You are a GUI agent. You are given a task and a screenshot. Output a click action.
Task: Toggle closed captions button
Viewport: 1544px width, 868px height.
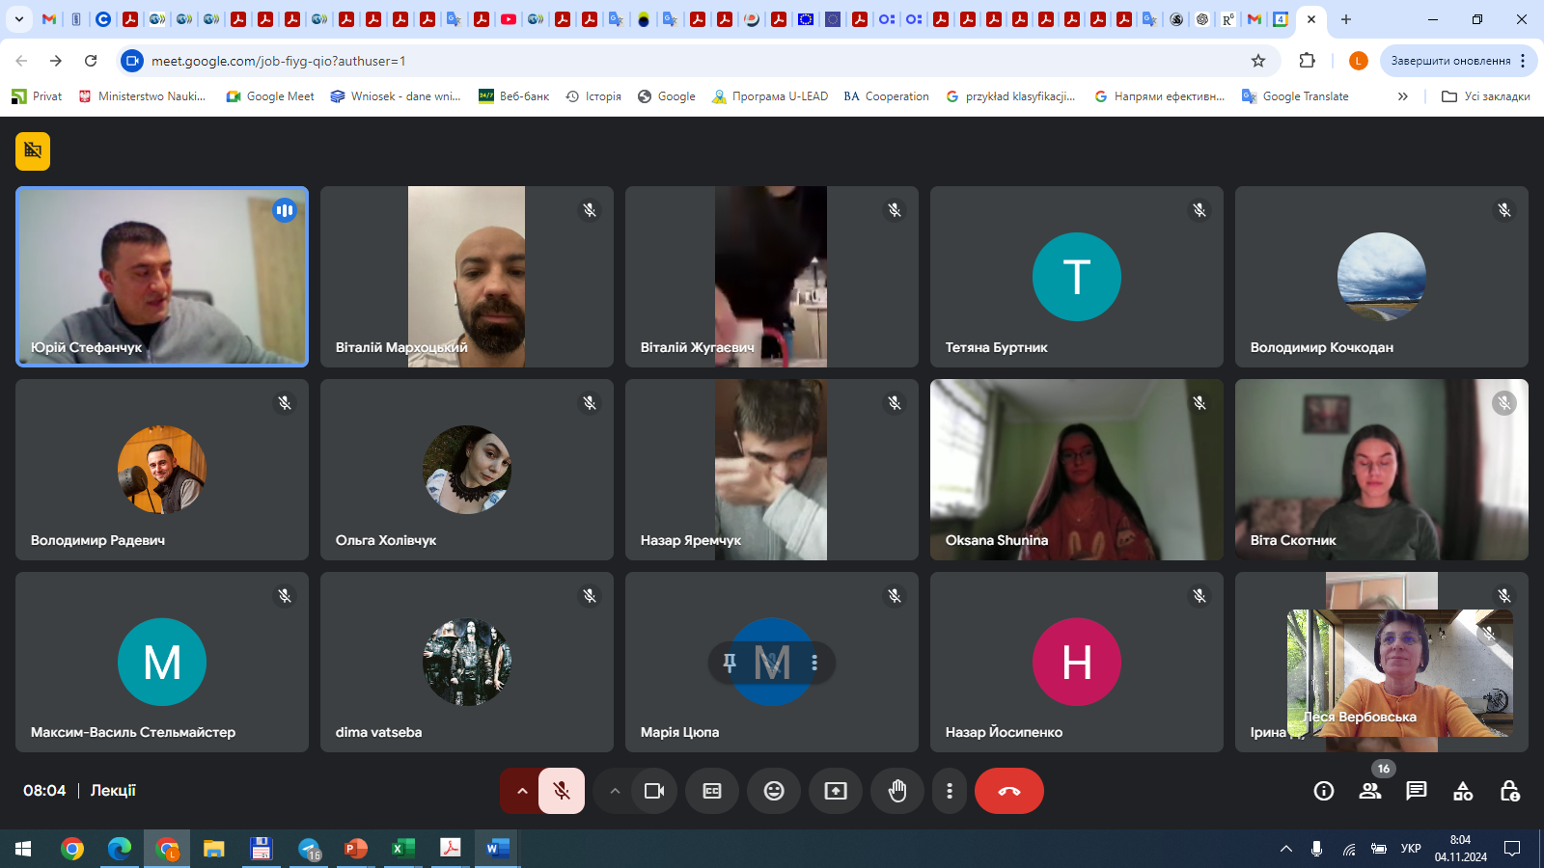pyautogui.click(x=712, y=791)
